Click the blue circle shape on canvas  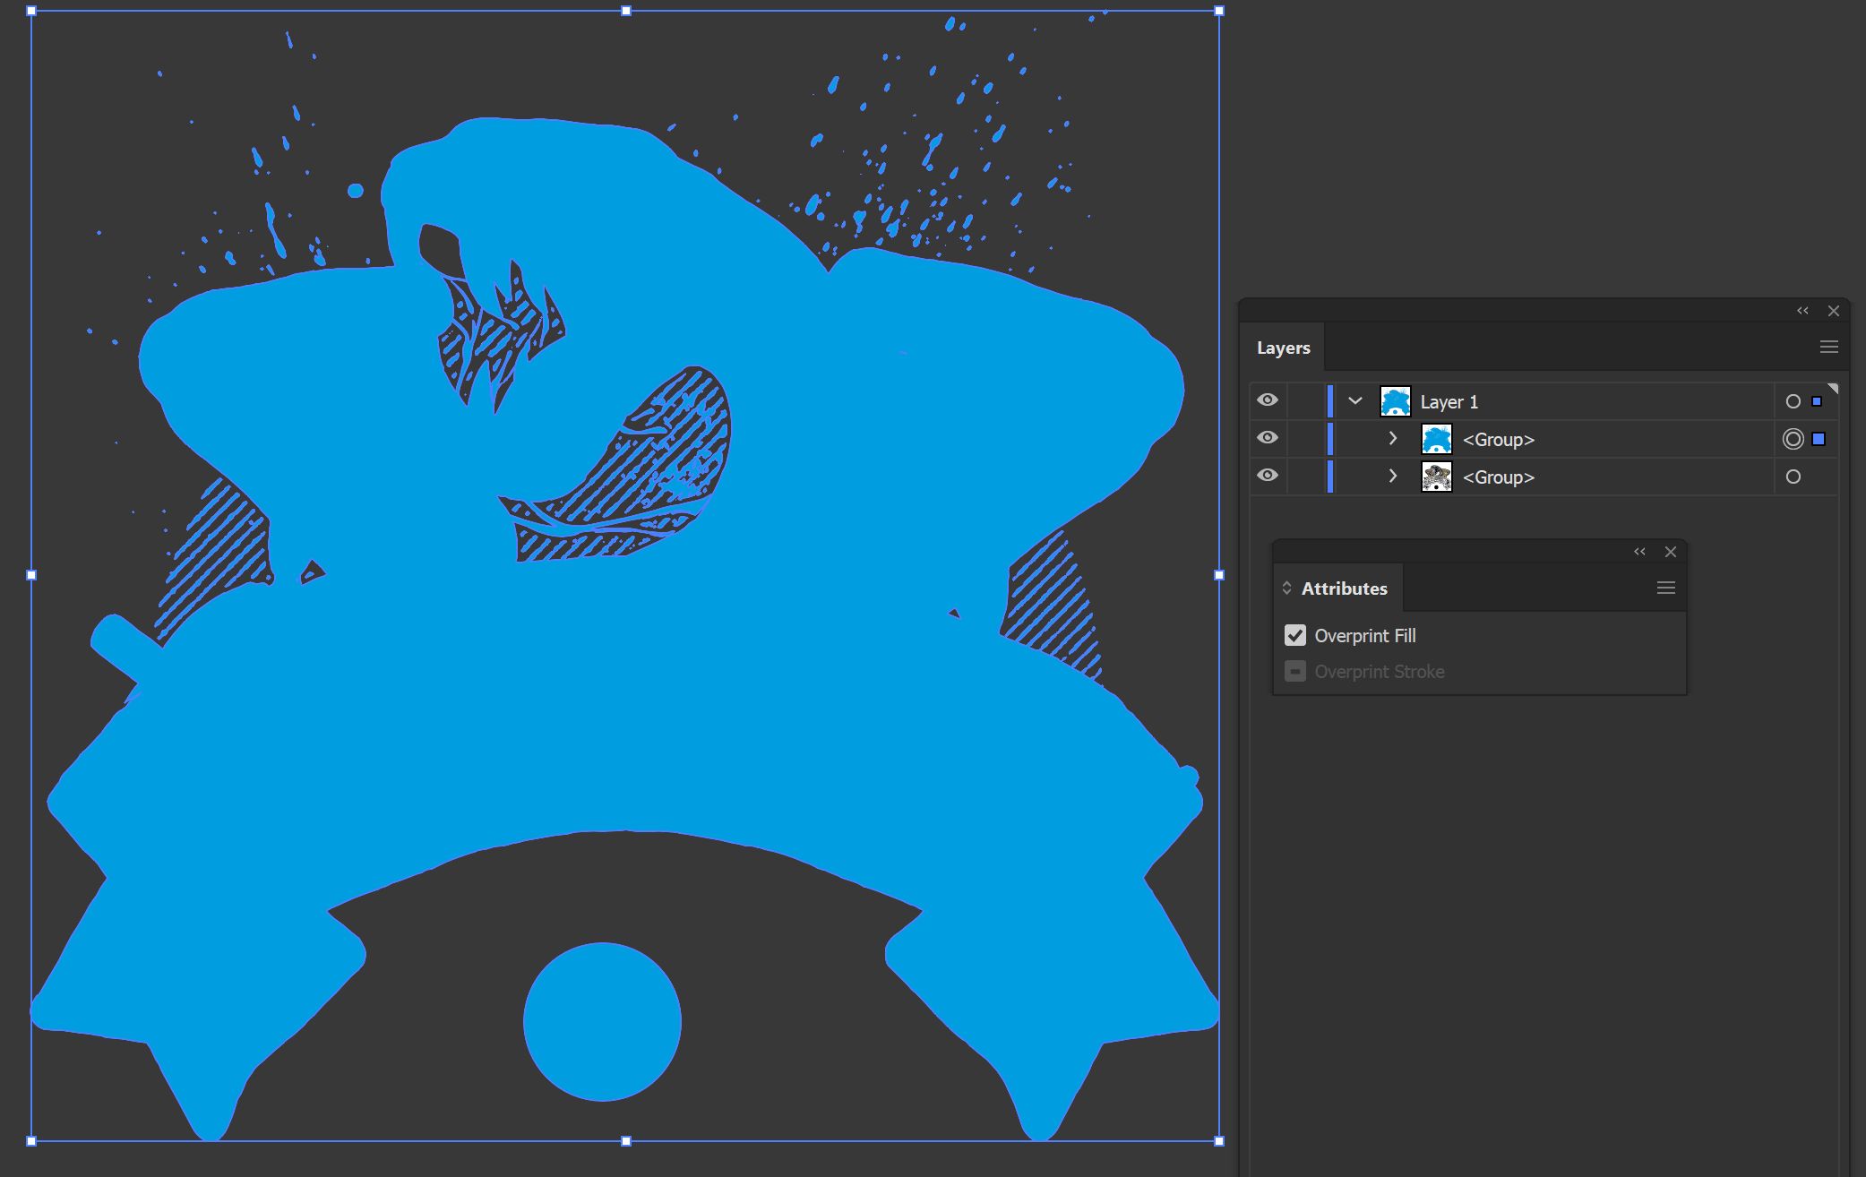[602, 1021]
